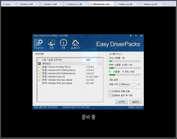Select version 8.14.01.0051 cell
The height and width of the screenshot is (139, 177).
[x=92, y=77]
